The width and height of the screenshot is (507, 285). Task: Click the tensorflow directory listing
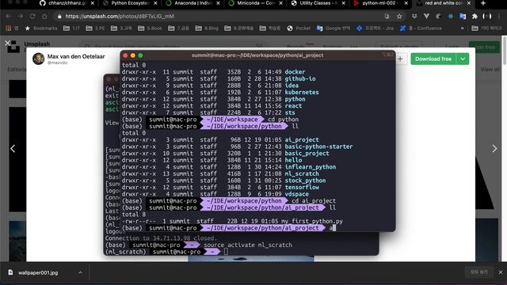(x=302, y=187)
